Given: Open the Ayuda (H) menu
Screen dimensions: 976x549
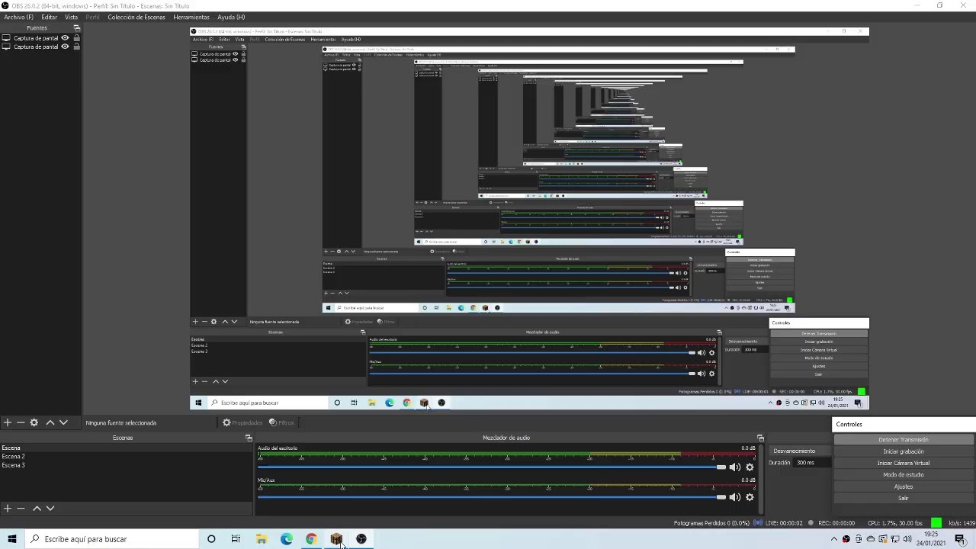Looking at the screenshot, I should tap(231, 17).
